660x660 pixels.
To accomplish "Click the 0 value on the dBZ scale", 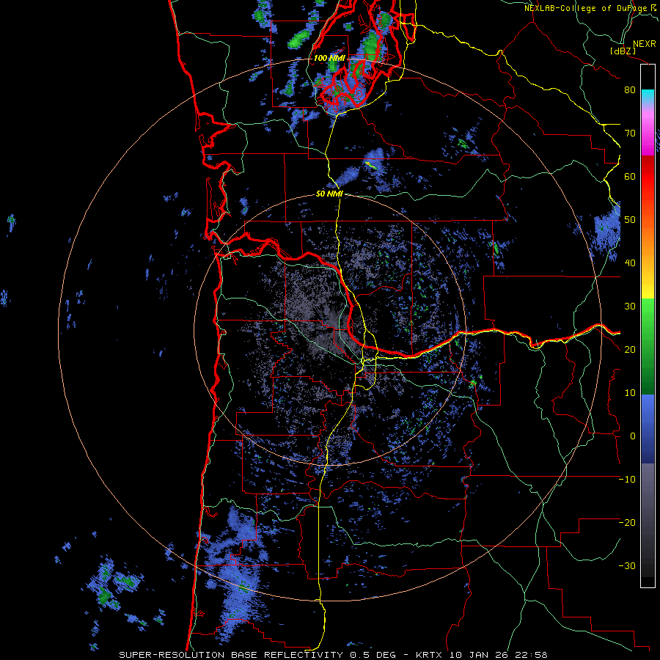I will (x=633, y=436).
